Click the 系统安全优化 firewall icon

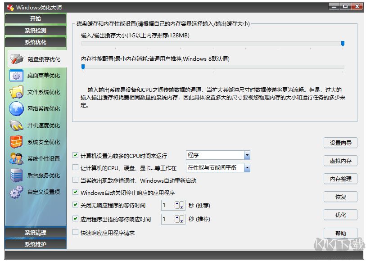pyautogui.click(x=16, y=142)
